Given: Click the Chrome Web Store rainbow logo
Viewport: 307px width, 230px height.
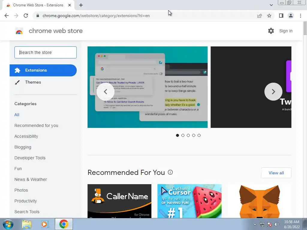Looking at the screenshot, I should 19,31.
